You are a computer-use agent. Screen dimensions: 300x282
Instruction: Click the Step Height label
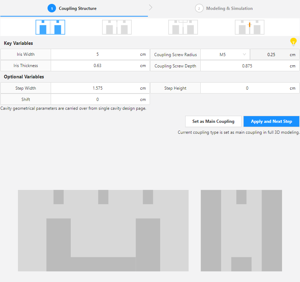coord(175,88)
